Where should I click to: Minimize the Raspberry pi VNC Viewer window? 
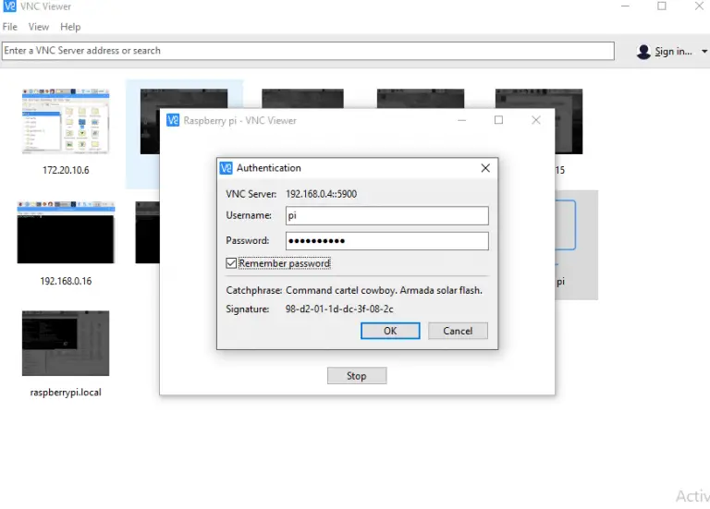(x=462, y=120)
